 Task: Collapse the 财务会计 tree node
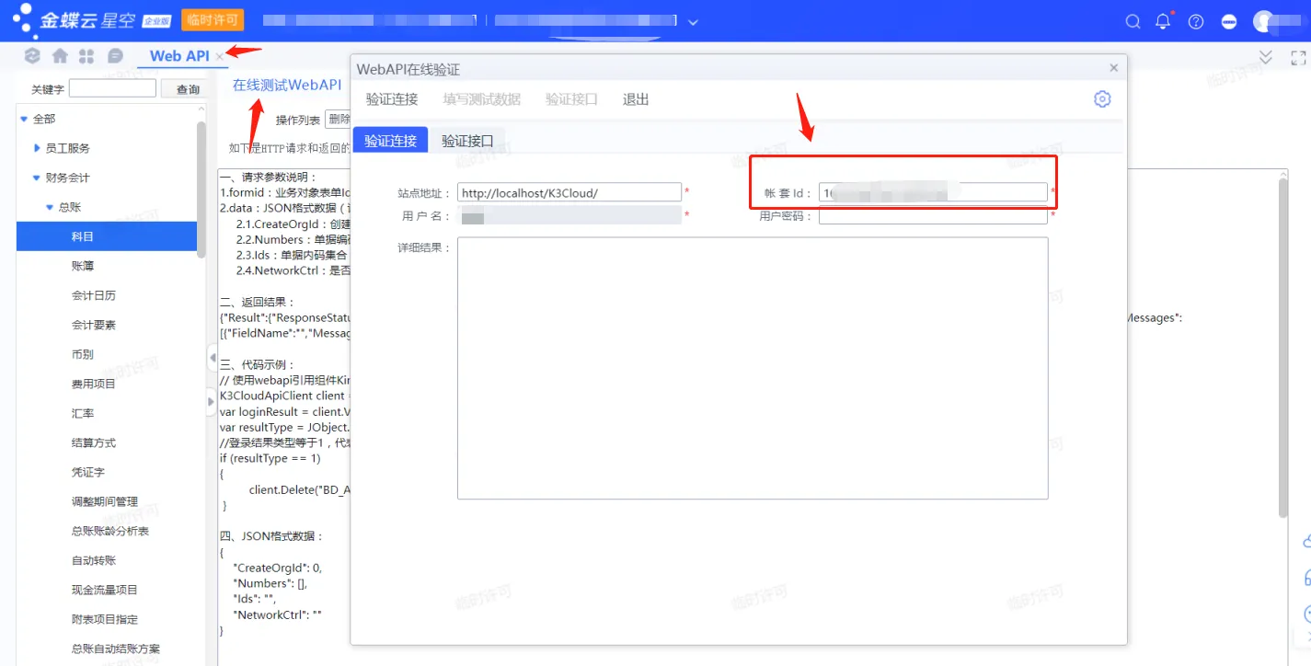[37, 178]
